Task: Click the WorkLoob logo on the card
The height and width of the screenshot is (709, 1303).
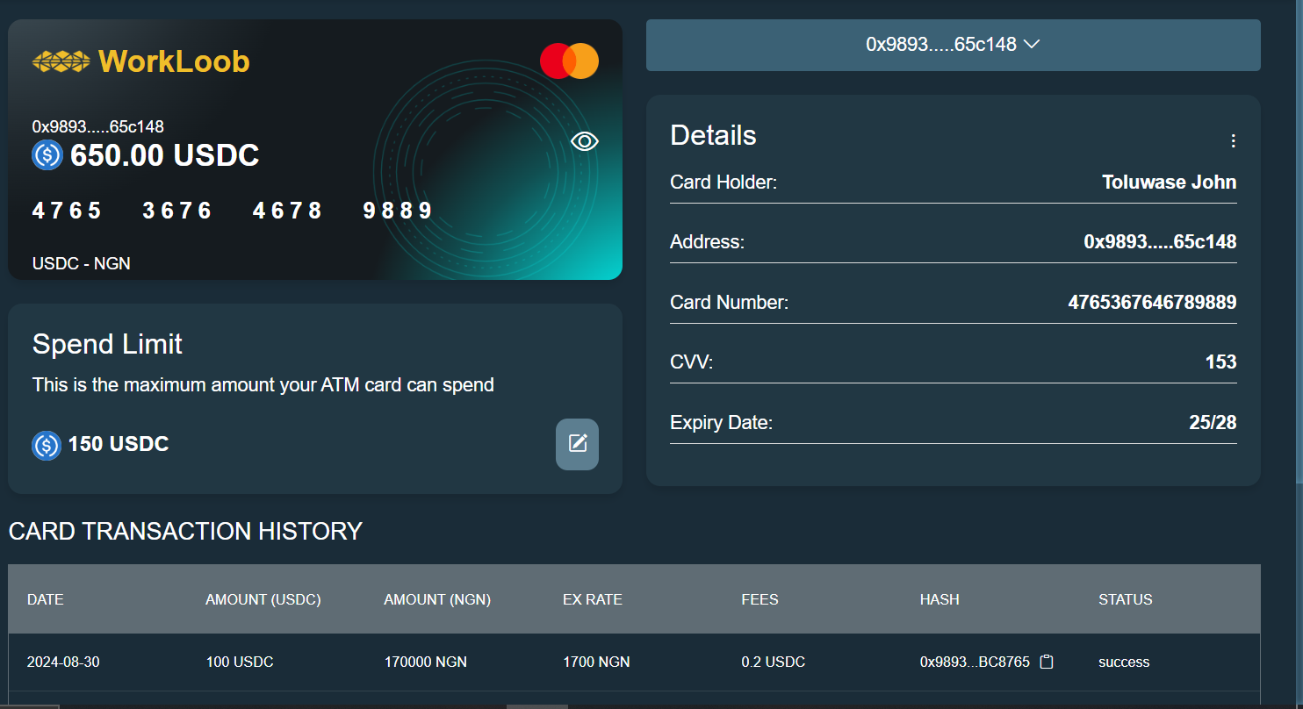Action: [141, 61]
